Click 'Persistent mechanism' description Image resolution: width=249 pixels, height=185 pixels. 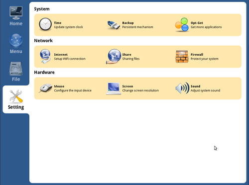pyautogui.click(x=137, y=27)
